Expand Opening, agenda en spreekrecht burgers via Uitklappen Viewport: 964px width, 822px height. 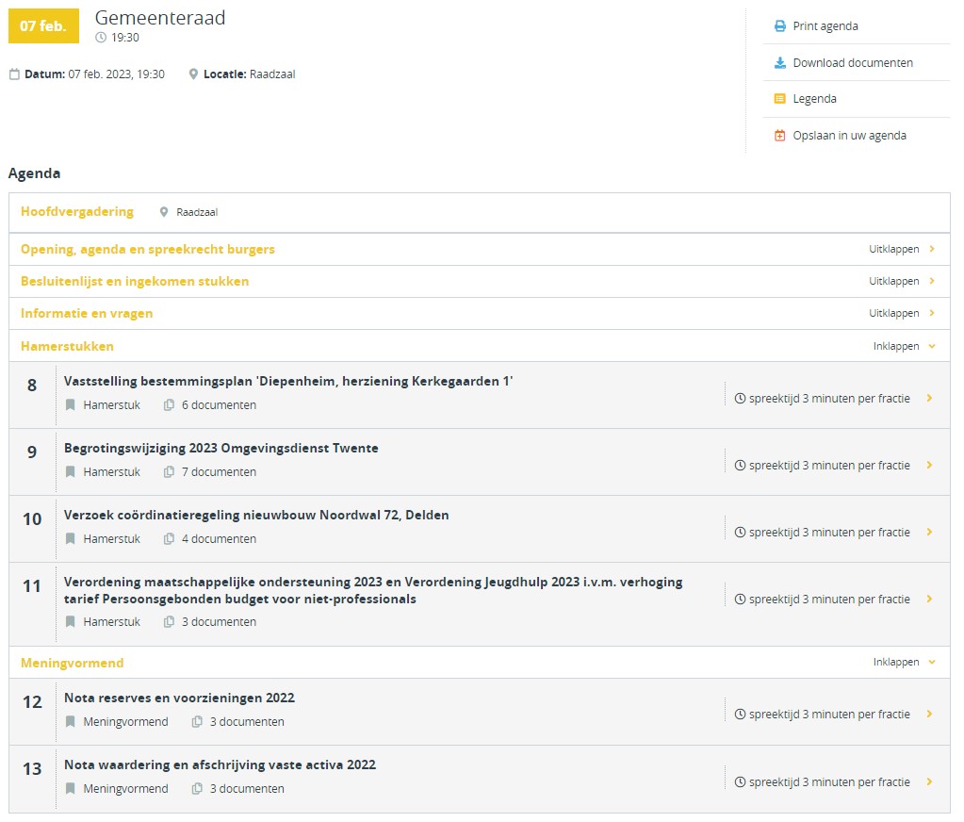[901, 249]
